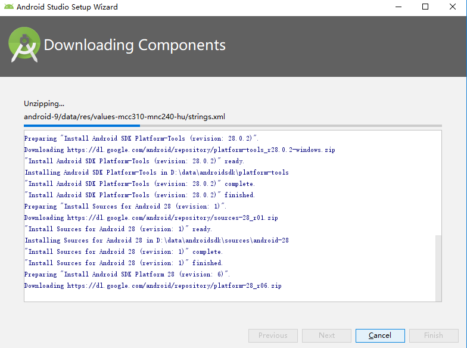This screenshot has width=467, height=348.
Task: Minimize the Setup Wizard window
Action: coord(398,7)
